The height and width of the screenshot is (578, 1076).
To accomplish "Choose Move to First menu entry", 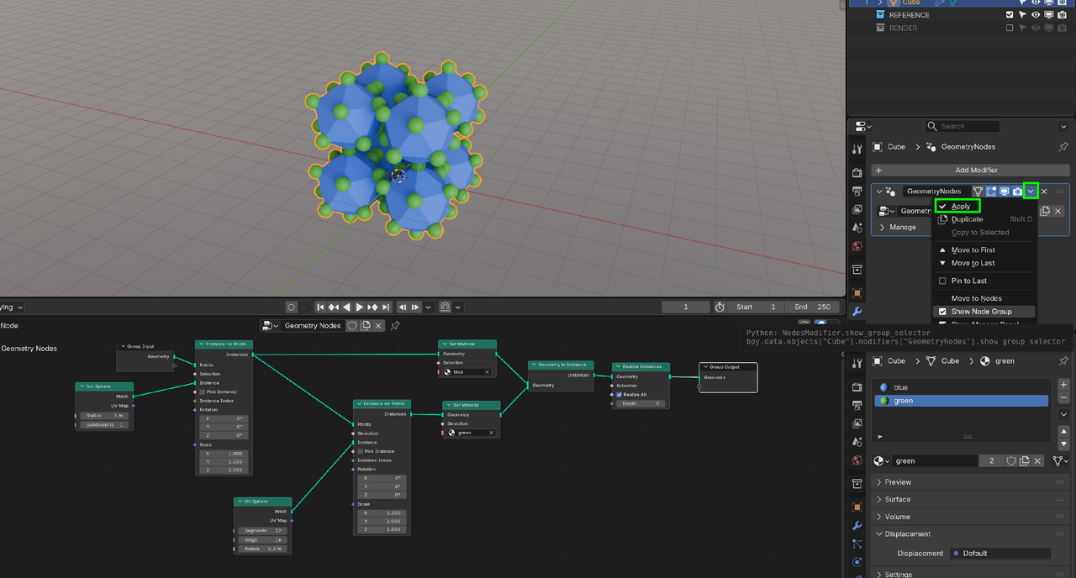I will click(973, 250).
